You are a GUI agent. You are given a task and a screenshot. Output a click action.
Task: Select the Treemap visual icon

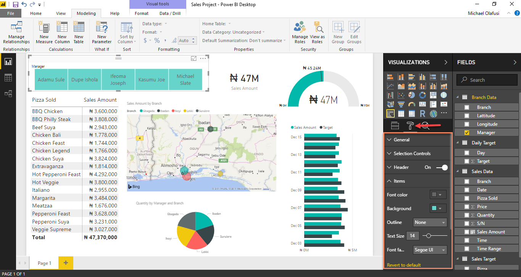click(433, 95)
